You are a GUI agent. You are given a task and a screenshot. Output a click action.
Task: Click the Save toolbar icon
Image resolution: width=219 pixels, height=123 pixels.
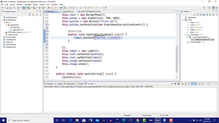[x=8, y=8]
